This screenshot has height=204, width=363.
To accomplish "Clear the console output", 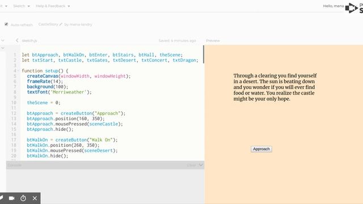I will coord(191,165).
